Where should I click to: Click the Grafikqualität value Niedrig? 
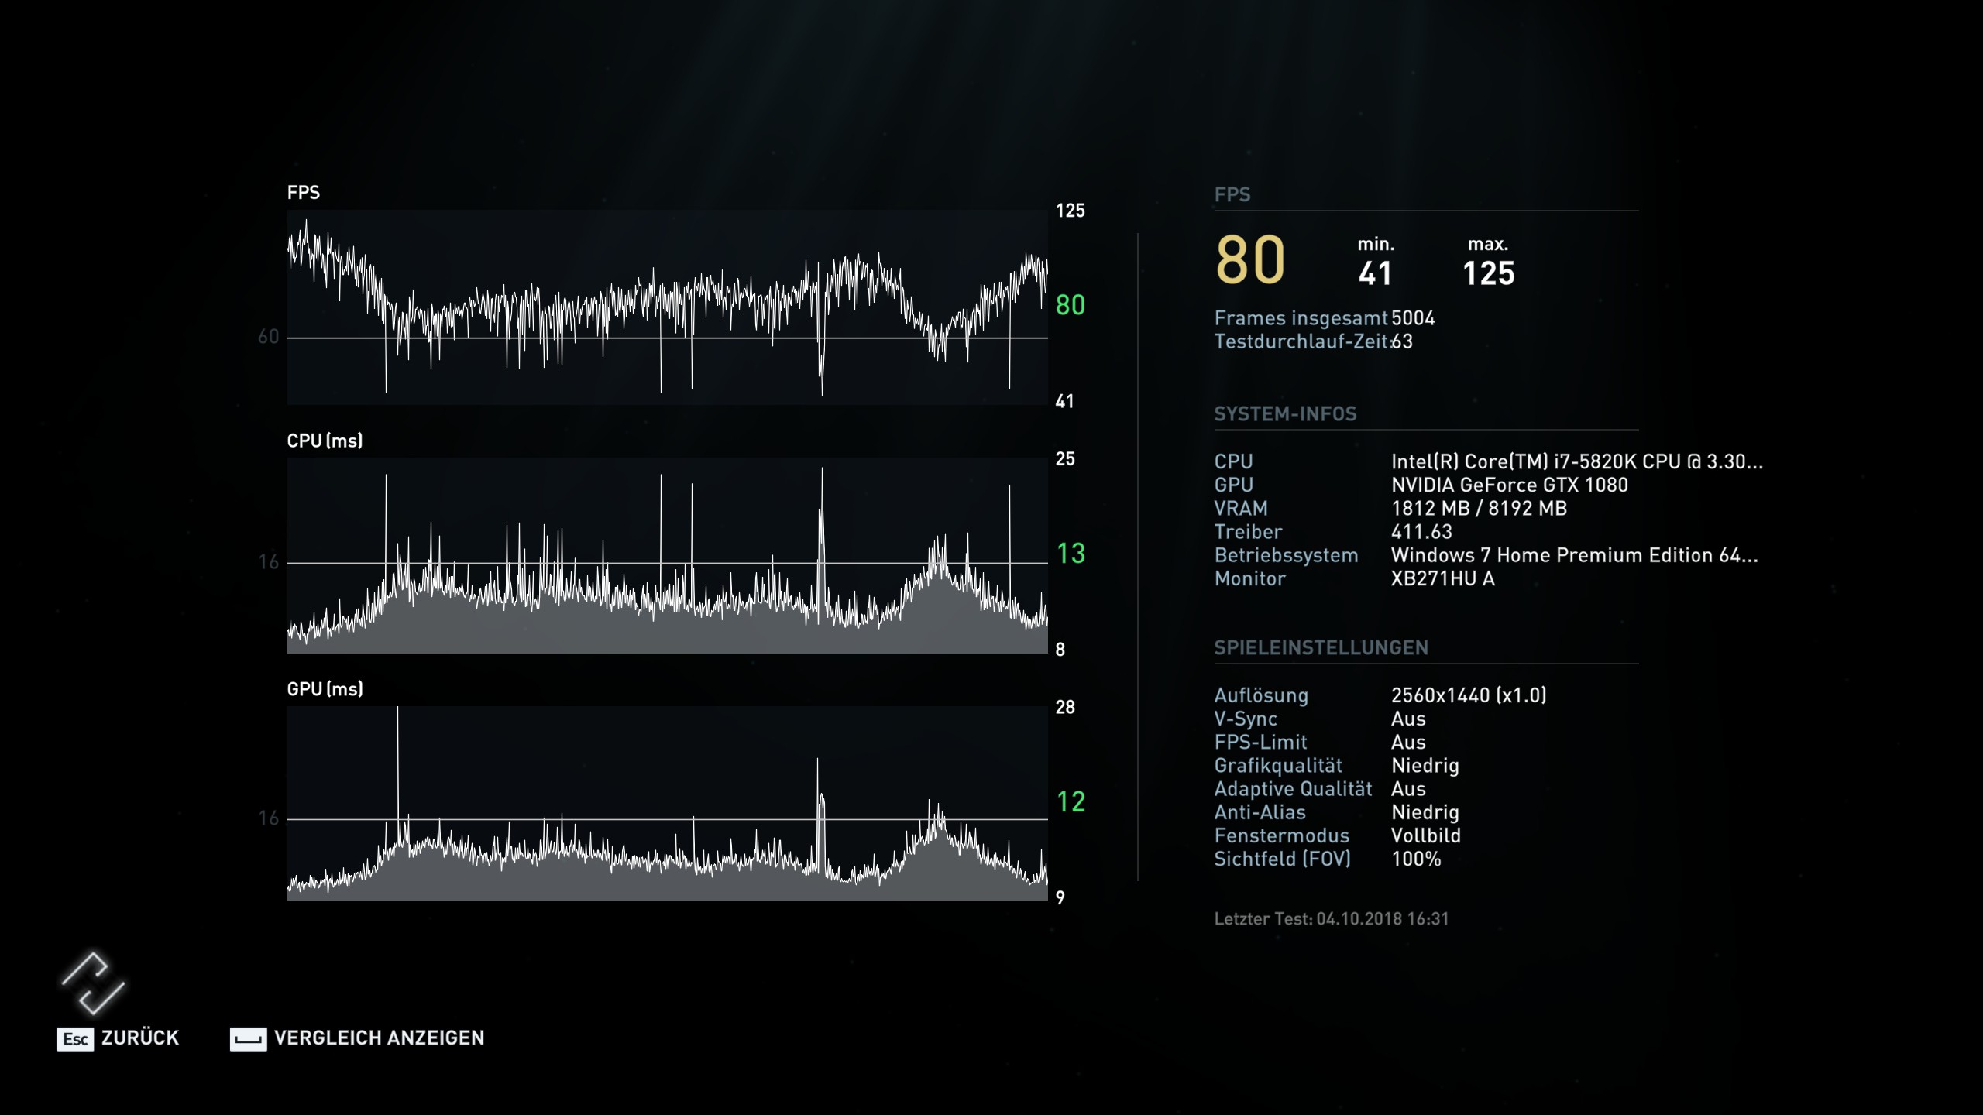point(1425,766)
